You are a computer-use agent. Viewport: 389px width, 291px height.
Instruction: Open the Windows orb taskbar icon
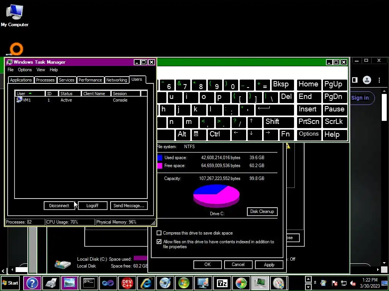(x=184, y=283)
